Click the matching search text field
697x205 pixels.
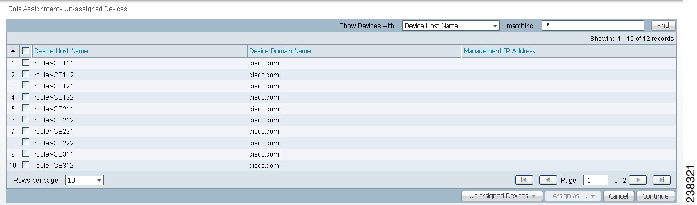[593, 26]
